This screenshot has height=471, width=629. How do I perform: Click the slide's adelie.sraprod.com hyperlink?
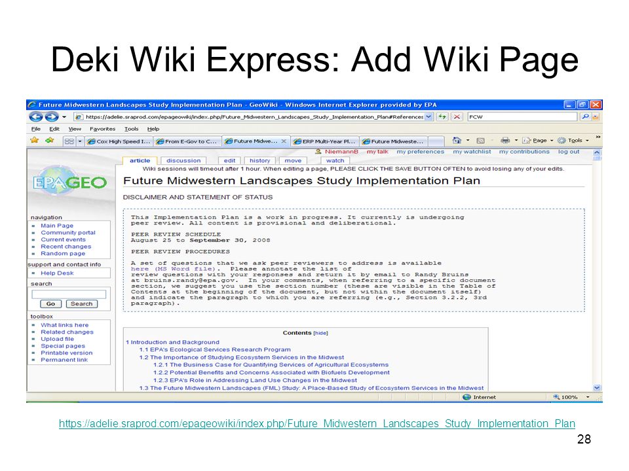[x=317, y=424]
